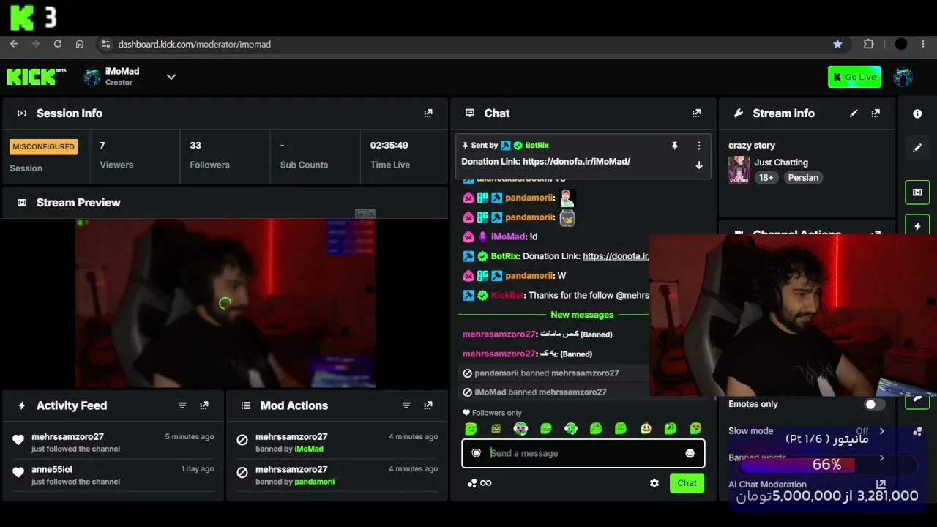Click the 18+ stream tag

[x=766, y=178]
